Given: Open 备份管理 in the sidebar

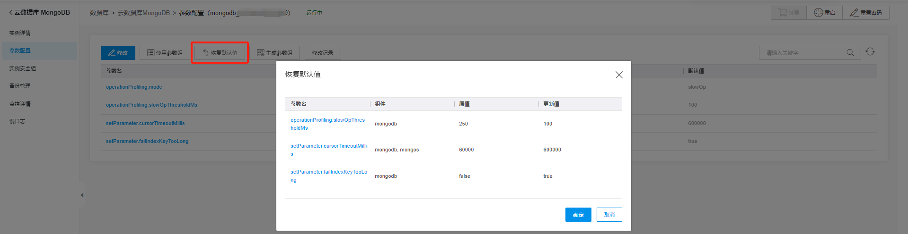Looking at the screenshot, I should point(20,86).
